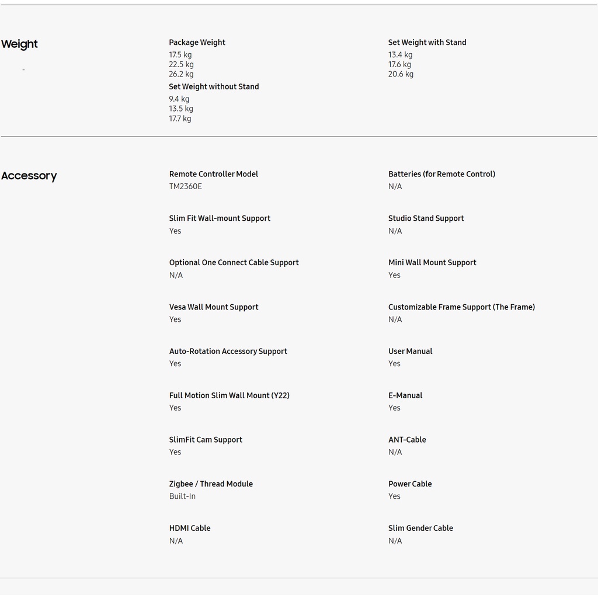
Task: Click the Package Weight label
Action: tap(197, 42)
